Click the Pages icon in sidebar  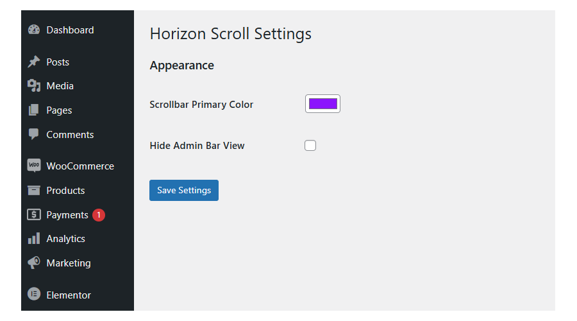coord(34,110)
